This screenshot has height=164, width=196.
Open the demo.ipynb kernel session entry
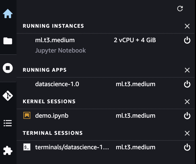click(x=52, y=116)
